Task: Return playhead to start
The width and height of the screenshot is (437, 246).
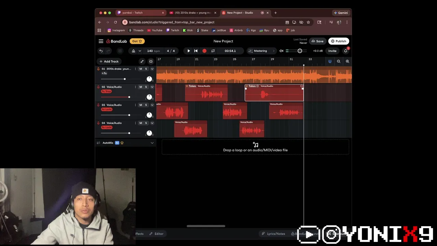Action: point(196,51)
